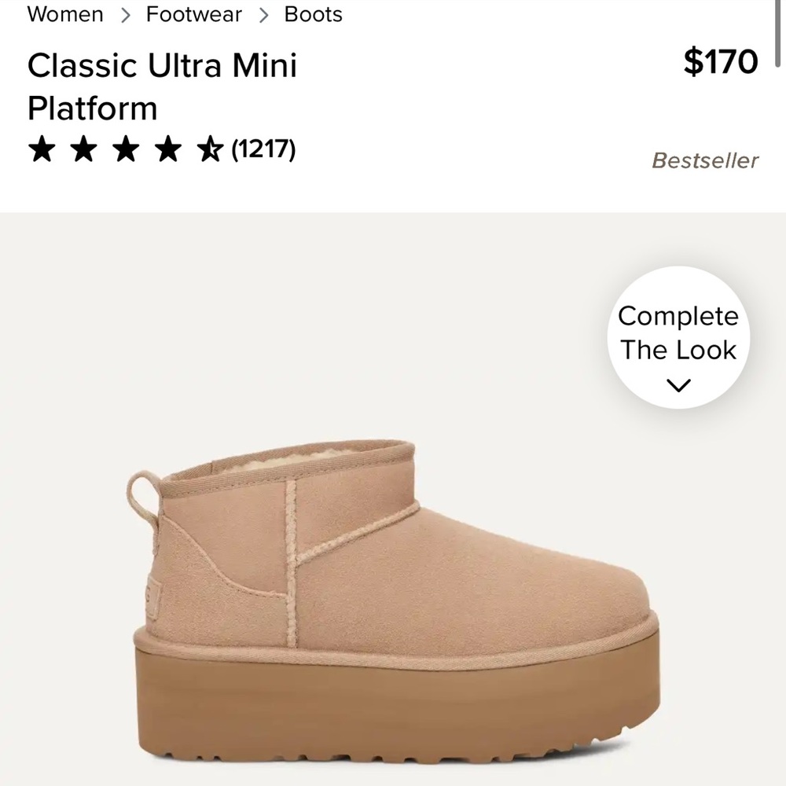Navigate to Footwear via breadcrumb
The height and width of the screenshot is (786, 786).
(193, 14)
